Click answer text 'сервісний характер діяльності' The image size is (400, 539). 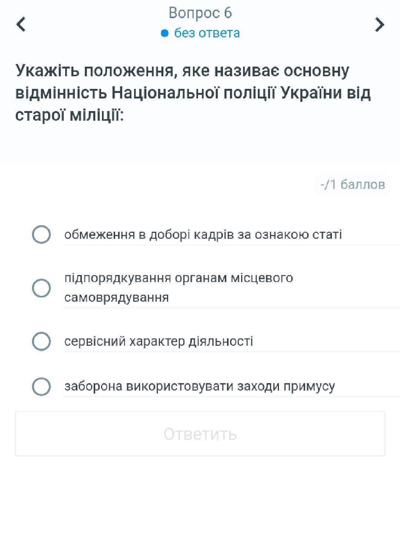(159, 341)
